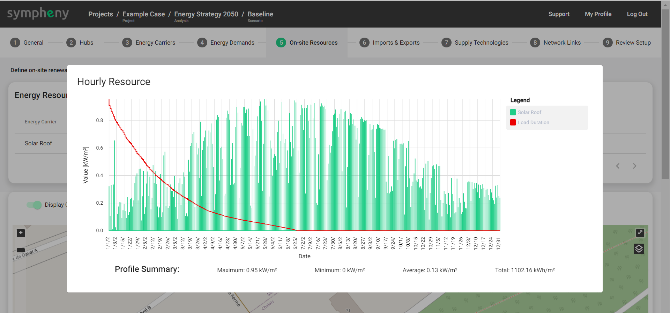Expand the map to fullscreen
The width and height of the screenshot is (670, 313).
(640, 232)
